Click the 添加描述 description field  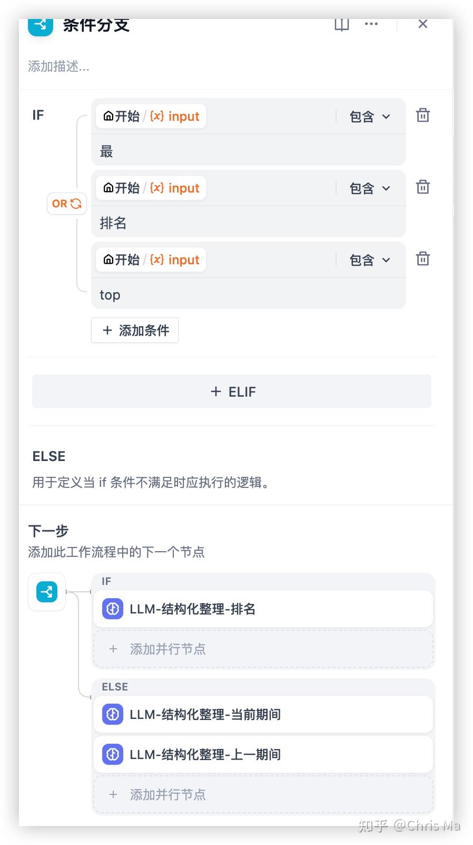point(59,66)
